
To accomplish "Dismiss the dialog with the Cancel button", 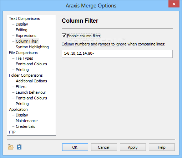I will tap(104, 147).
